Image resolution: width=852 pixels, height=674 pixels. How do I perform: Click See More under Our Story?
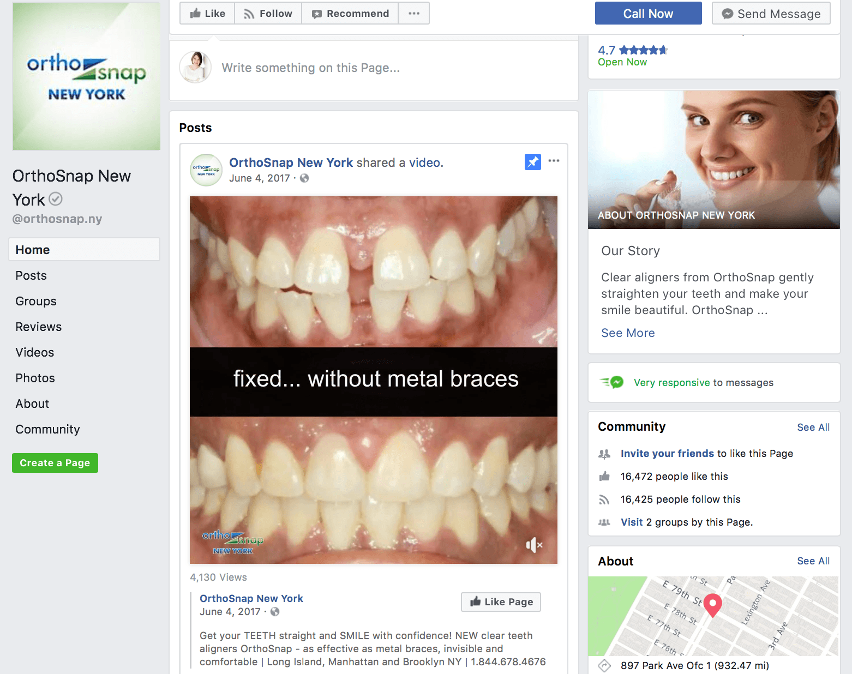point(628,333)
